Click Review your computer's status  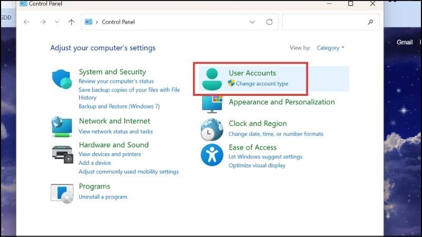pyautogui.click(x=116, y=81)
